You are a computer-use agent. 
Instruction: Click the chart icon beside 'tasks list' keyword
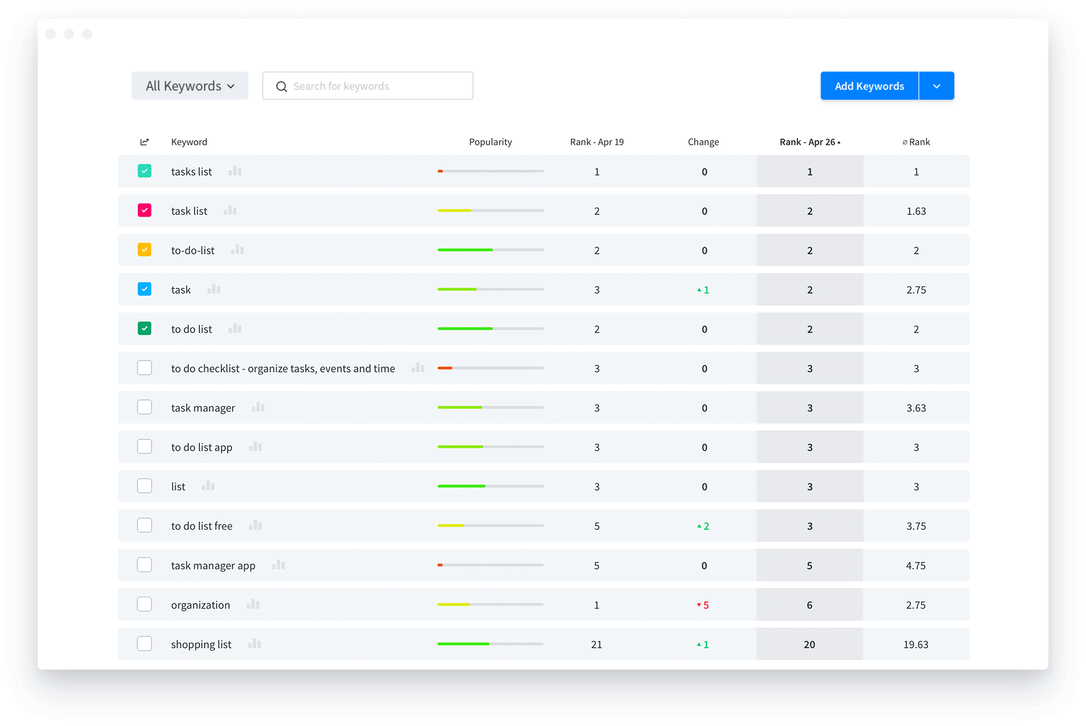tap(235, 171)
